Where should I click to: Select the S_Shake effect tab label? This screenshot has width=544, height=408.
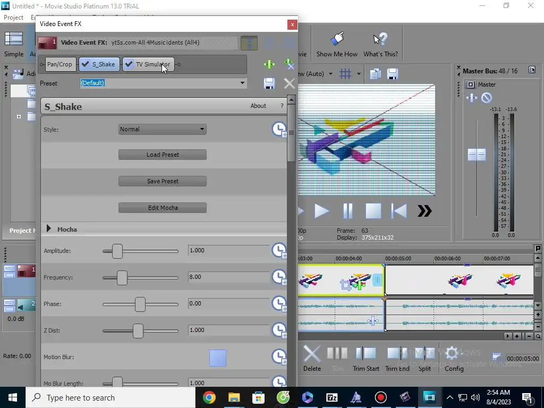104,64
